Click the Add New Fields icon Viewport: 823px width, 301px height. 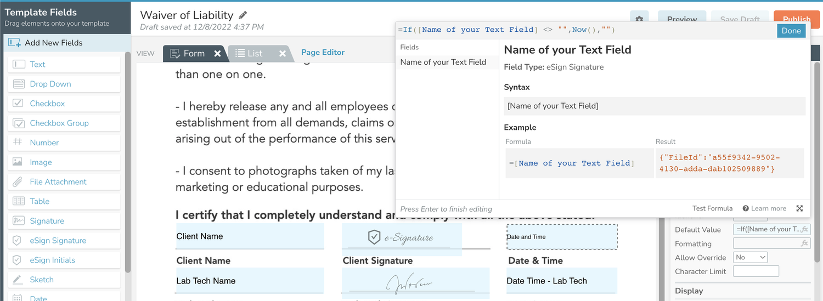click(15, 43)
